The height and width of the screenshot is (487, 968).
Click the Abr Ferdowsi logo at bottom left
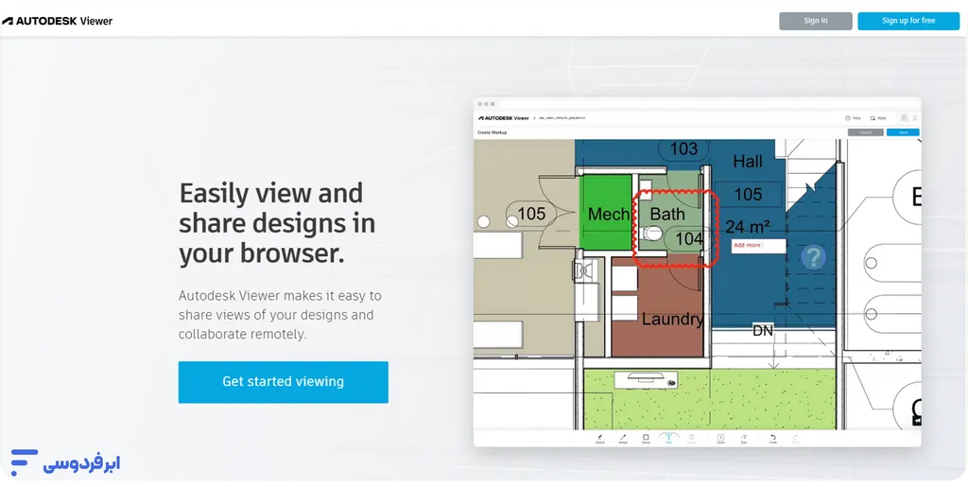click(65, 463)
